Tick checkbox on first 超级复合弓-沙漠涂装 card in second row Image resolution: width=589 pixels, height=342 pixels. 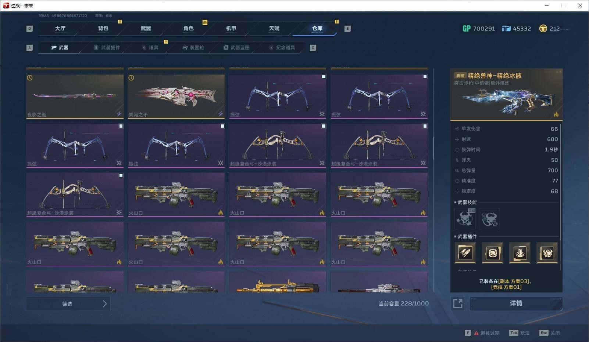[x=324, y=126]
